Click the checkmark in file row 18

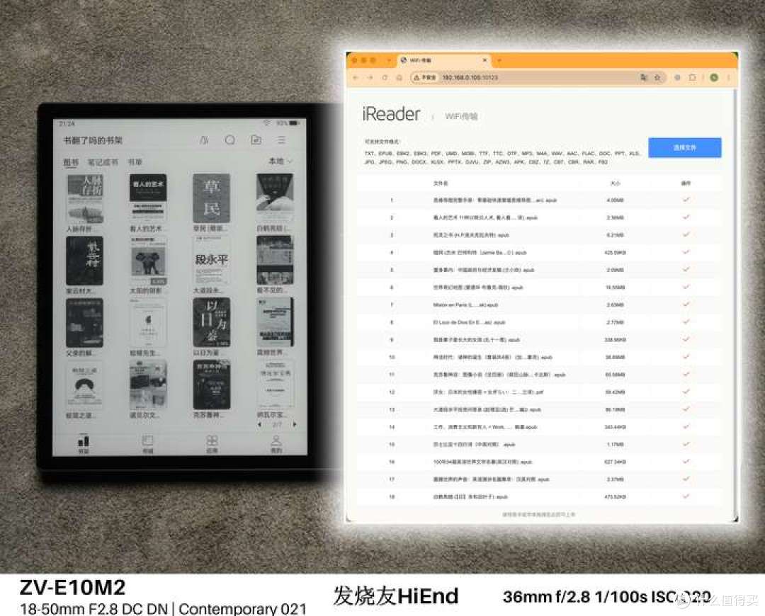[x=686, y=496]
